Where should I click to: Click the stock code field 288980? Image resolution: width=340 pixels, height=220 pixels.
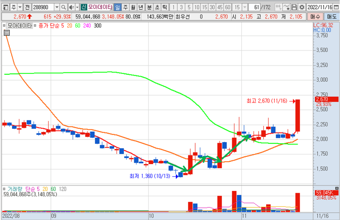[43, 7]
